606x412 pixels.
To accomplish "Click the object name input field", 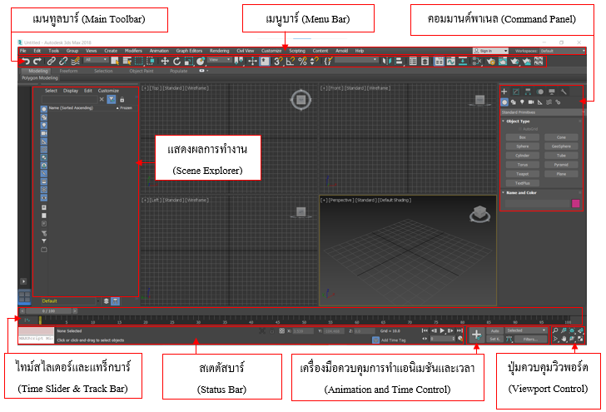I will click(537, 204).
